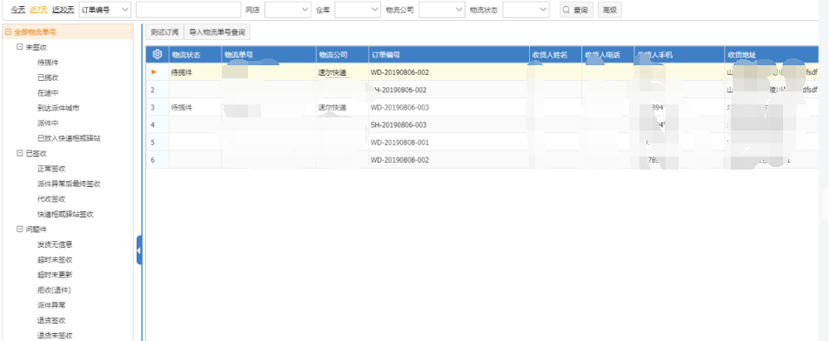Viewport: 831px width, 341px height.
Task: Focus the order number search input
Action: pos(188,10)
